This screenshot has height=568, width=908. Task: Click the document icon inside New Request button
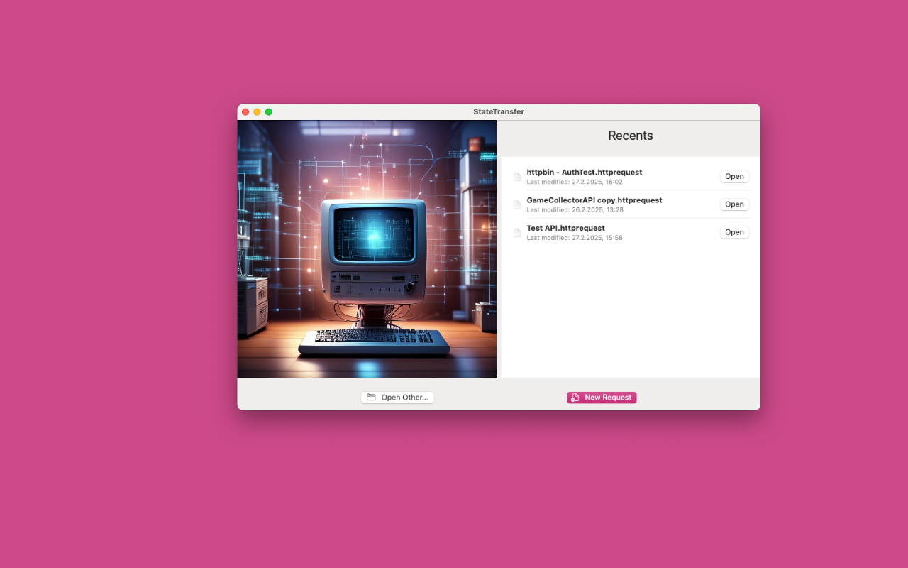pyautogui.click(x=575, y=398)
